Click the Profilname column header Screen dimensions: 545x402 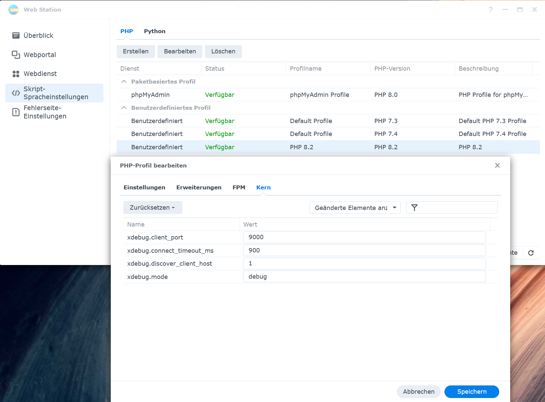328,69
